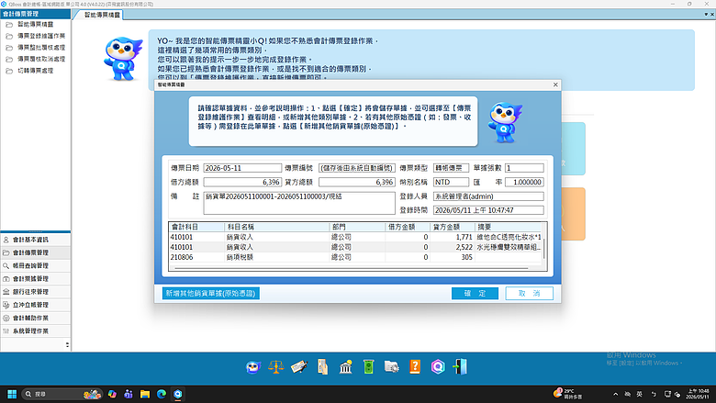This screenshot has width=716, height=403.
Task: Switch to 帳目查詢管理 module
Action: (x=36, y=265)
